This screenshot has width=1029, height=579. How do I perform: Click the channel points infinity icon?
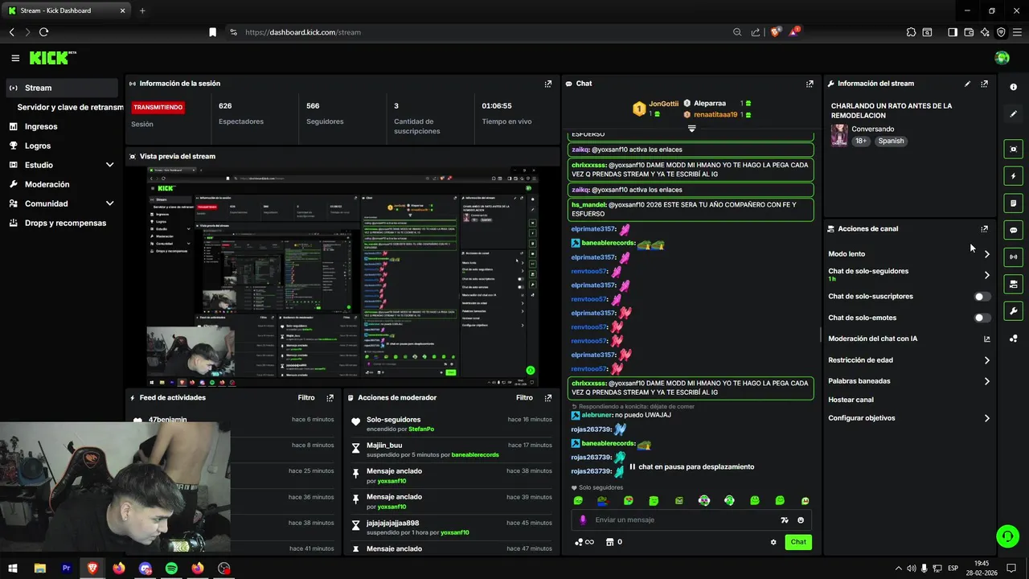pyautogui.click(x=584, y=542)
